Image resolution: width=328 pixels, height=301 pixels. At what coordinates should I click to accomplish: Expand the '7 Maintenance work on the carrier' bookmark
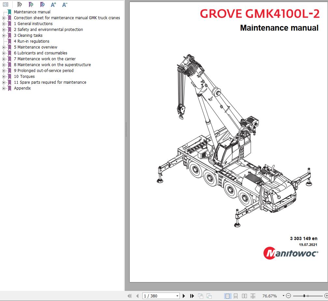tap(4, 59)
